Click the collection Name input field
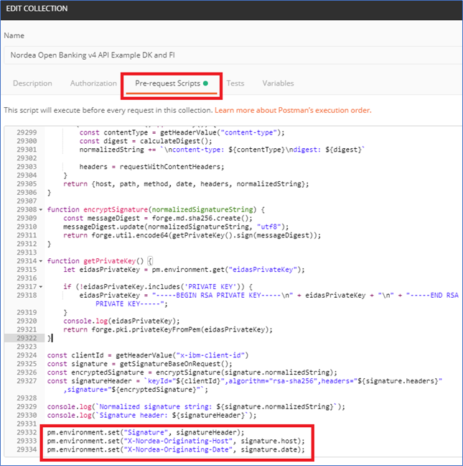 click(233, 55)
